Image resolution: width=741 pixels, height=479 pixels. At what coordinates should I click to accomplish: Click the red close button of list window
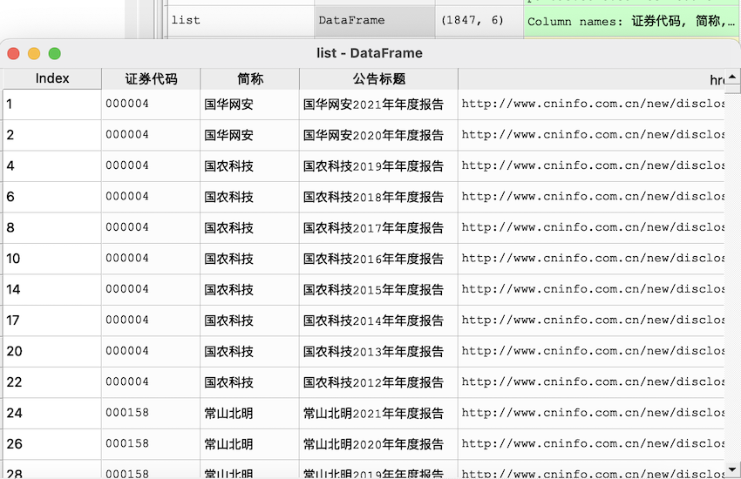13,54
